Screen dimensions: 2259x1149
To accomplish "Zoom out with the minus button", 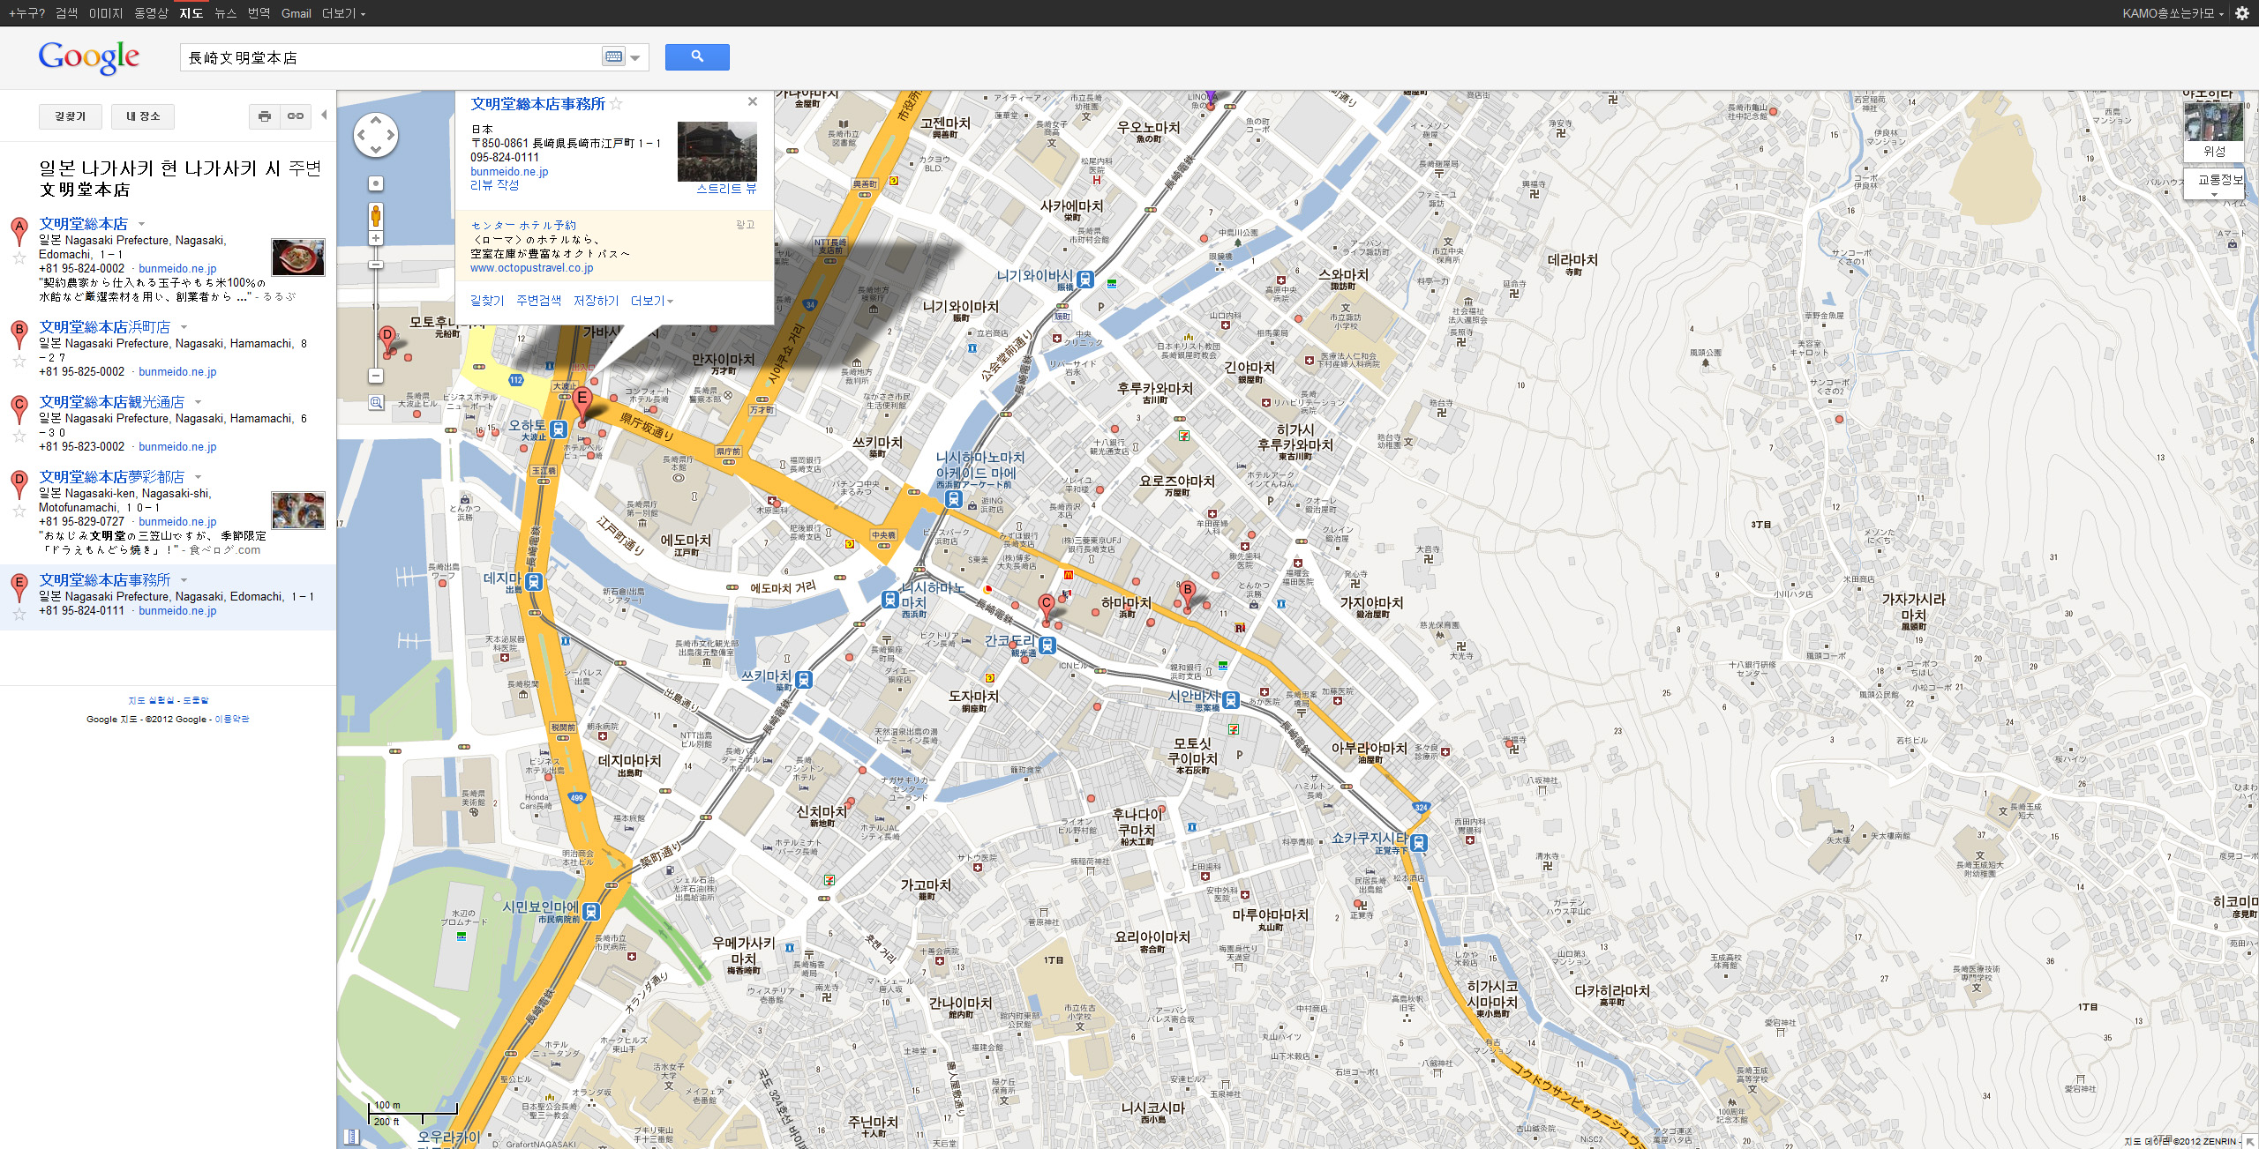I will [376, 376].
